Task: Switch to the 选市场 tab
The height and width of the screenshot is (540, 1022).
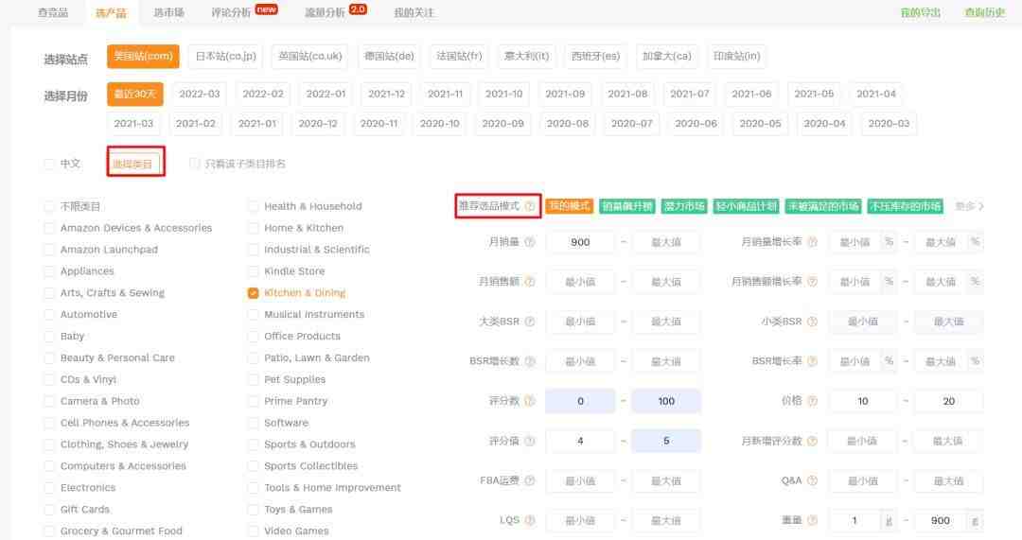Action: 167,12
